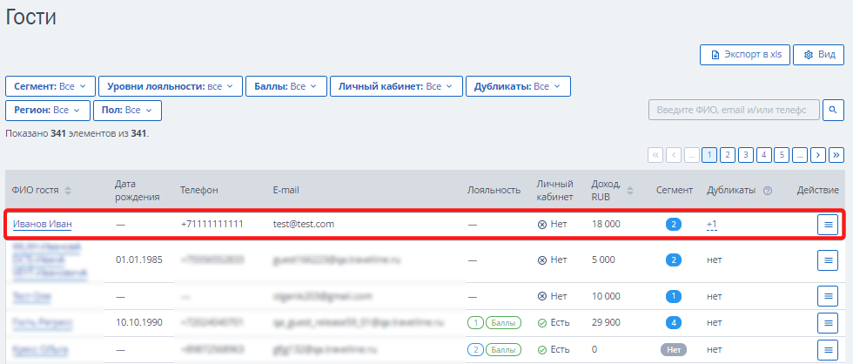Screen dimensions: 853x364
Task: Open action menu for the 0 income row
Action: click(x=828, y=349)
